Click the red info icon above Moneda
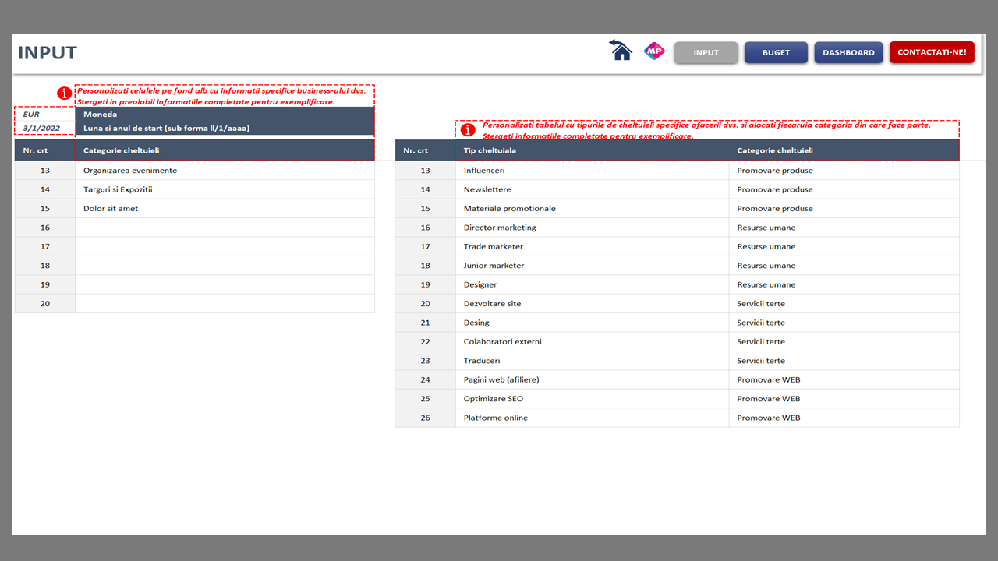998x561 pixels. click(x=65, y=93)
